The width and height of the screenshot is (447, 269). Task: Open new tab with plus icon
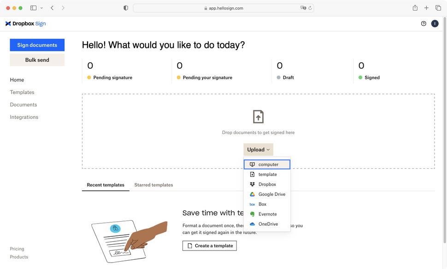point(426,8)
